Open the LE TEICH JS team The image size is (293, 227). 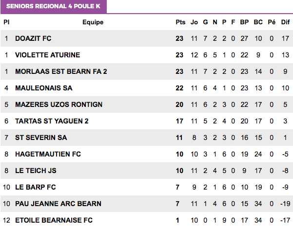click(36, 171)
